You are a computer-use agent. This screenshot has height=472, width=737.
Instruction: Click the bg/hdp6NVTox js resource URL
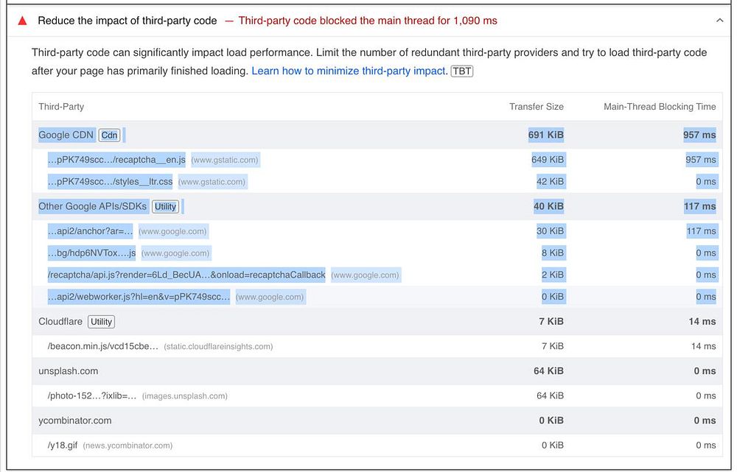(x=91, y=253)
